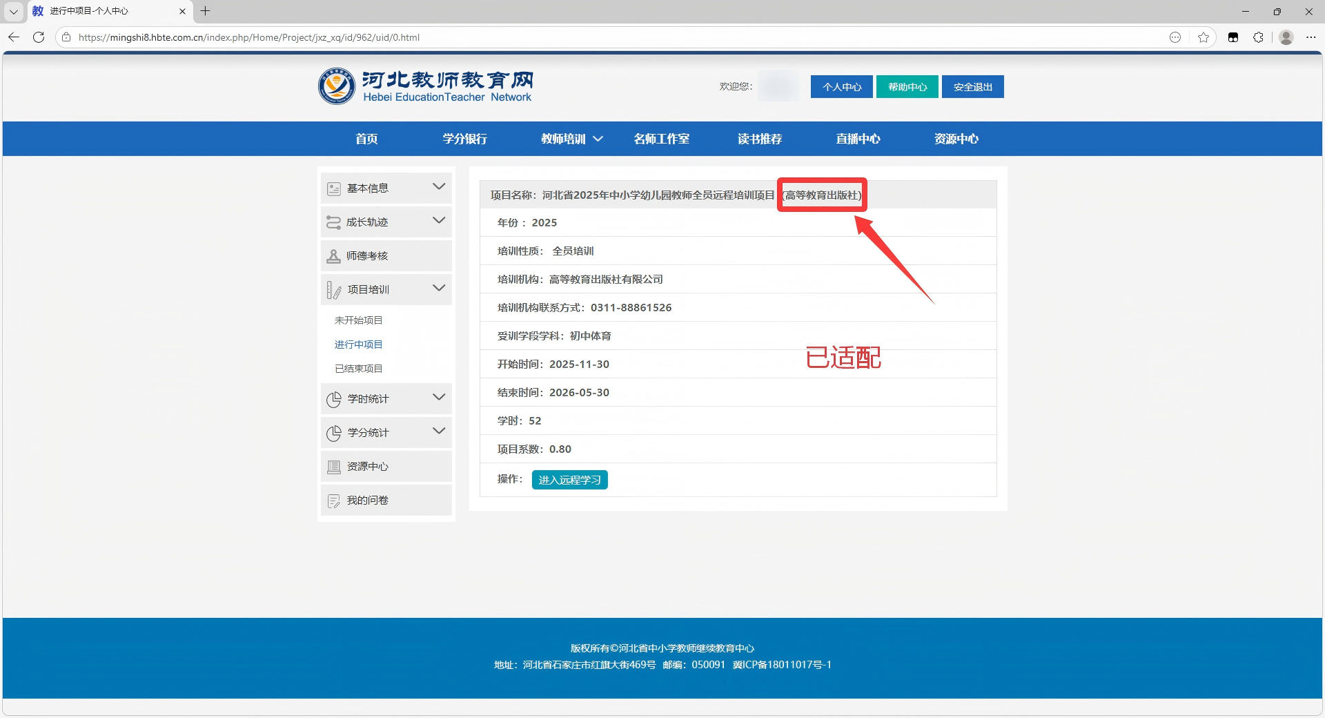Image resolution: width=1325 pixels, height=718 pixels.
Task: Select 已结束项目 in the sidebar
Action: point(358,369)
